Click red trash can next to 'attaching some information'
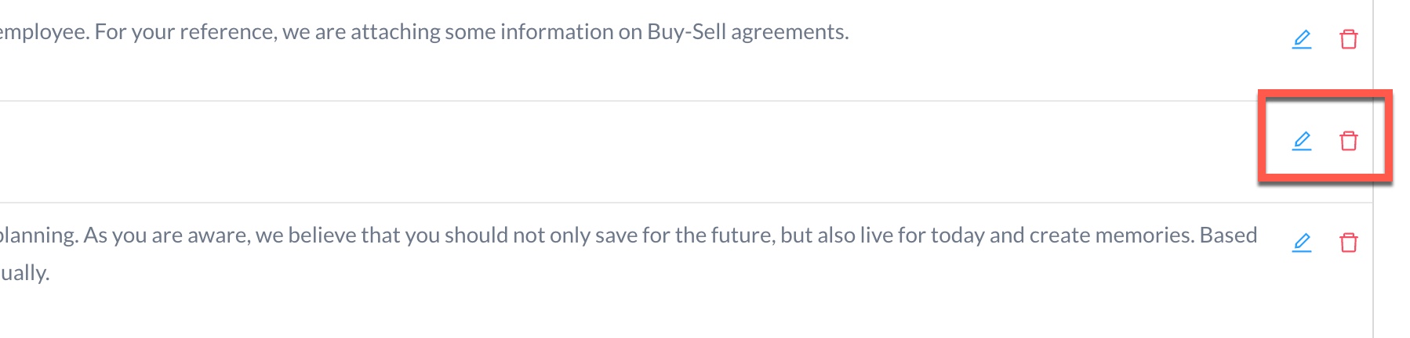 (x=1348, y=39)
